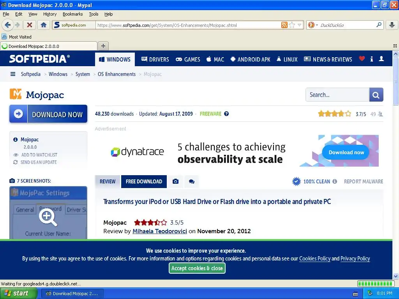Viewport: 399px width, 299px height.
Task: Click the info icon beside 100% CLEAN
Action: (x=335, y=181)
